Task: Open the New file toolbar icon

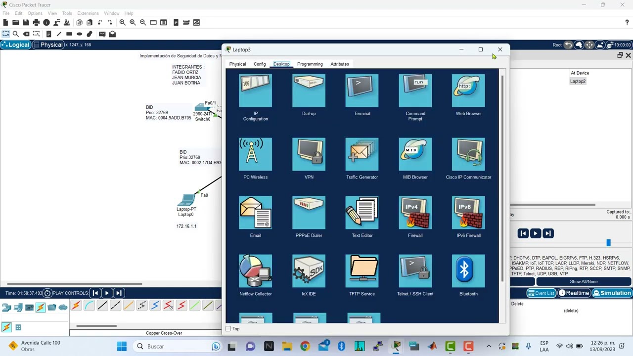Action: [5, 22]
